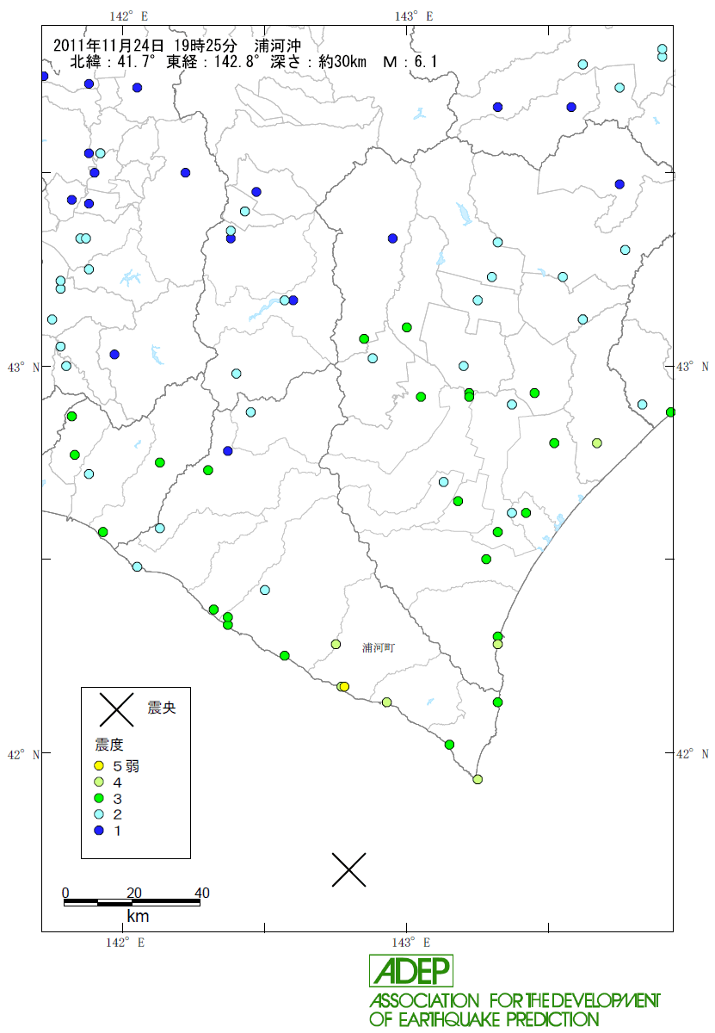Click the 142° E label at top
The width and height of the screenshot is (715, 1033).
click(129, 15)
